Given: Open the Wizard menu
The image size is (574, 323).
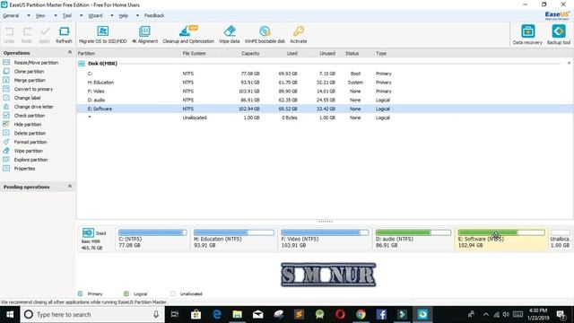Looking at the screenshot, I should [x=95, y=16].
